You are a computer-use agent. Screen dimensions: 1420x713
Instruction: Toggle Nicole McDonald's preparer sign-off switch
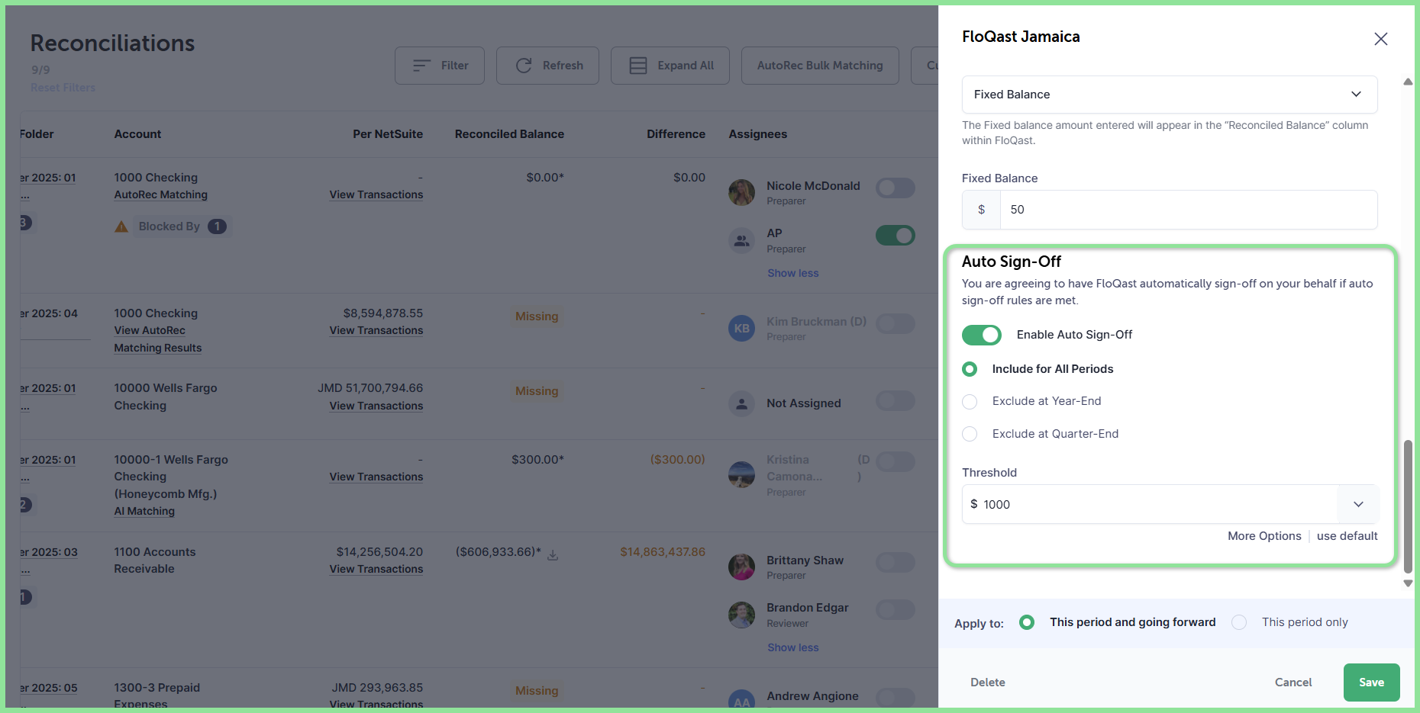point(896,188)
